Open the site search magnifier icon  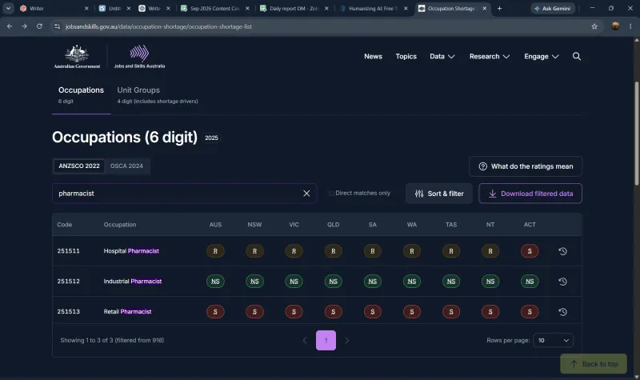(576, 56)
